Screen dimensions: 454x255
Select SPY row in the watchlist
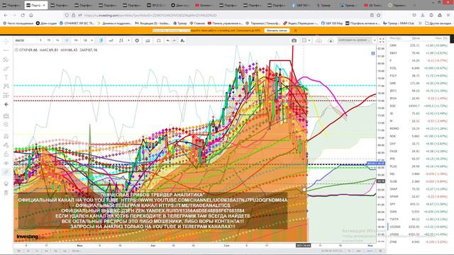pyautogui.click(x=419, y=204)
